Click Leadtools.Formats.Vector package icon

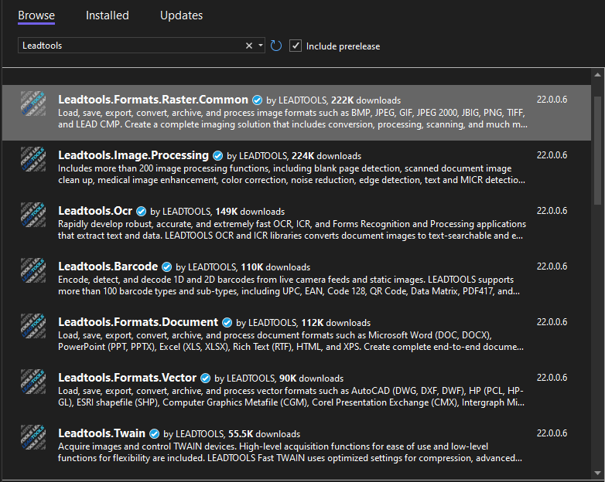(x=33, y=382)
